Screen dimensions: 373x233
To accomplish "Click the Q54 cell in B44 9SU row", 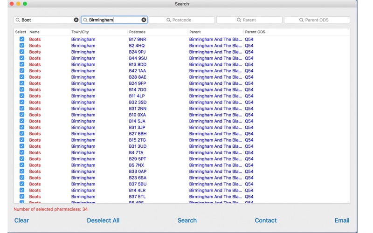I will 249,58.
